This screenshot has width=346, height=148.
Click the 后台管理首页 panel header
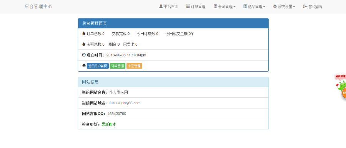[173, 23]
